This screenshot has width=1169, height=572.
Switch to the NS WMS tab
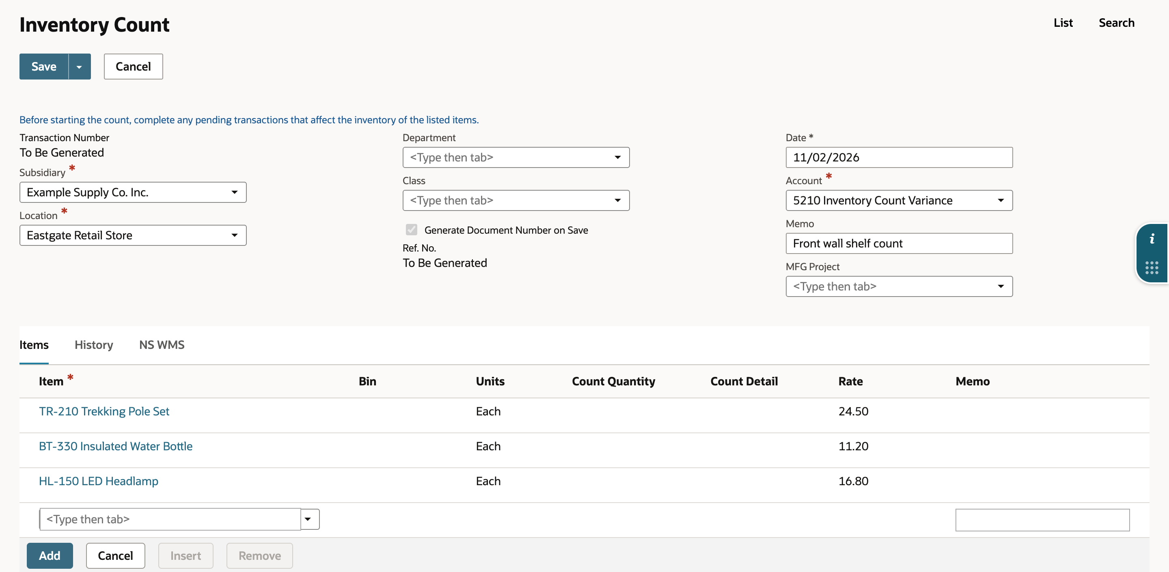coord(162,345)
